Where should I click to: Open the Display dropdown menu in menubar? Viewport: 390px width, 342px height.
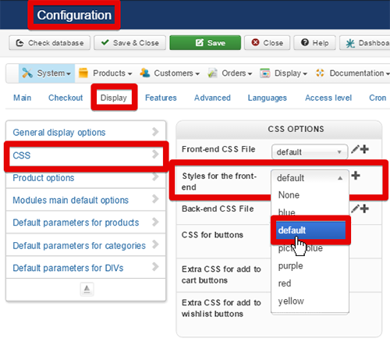[283, 73]
